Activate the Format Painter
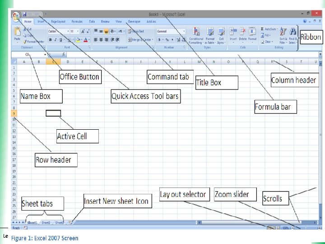 click(33, 42)
